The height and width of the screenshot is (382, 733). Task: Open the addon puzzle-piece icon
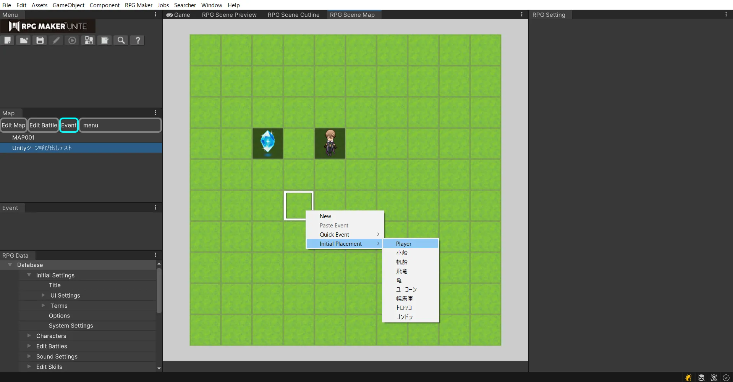click(x=89, y=40)
